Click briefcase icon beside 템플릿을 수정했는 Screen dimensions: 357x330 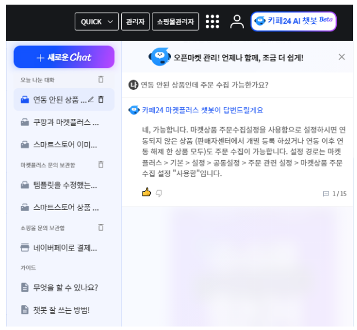pyautogui.click(x=25, y=185)
